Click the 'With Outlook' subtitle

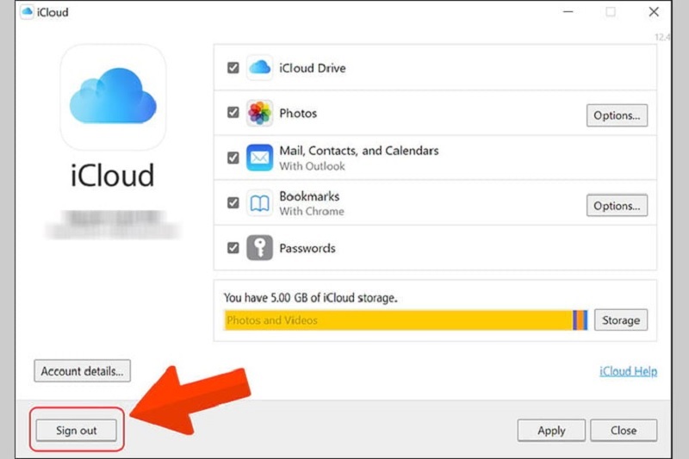pos(312,166)
